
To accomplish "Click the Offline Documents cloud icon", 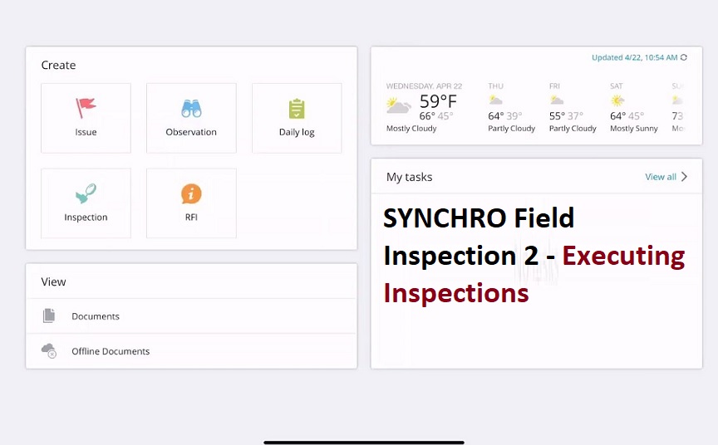I will 48,351.
